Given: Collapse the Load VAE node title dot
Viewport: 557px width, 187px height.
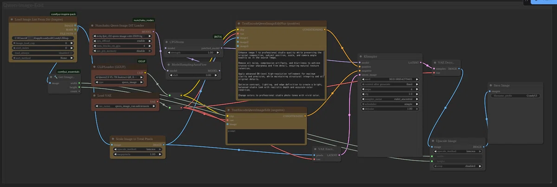Looking at the screenshot, I should pos(93,95).
